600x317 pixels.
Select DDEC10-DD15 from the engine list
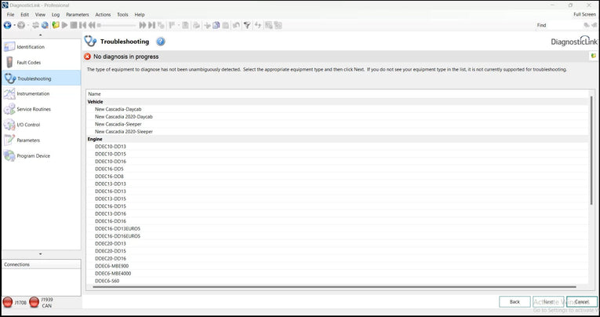(x=110, y=154)
